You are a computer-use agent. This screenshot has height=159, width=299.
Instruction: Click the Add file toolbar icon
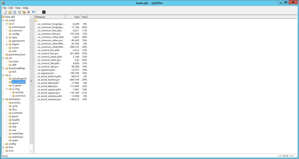click(x=19, y=12)
